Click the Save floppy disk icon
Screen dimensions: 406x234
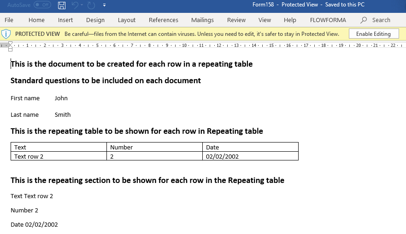tap(62, 5)
